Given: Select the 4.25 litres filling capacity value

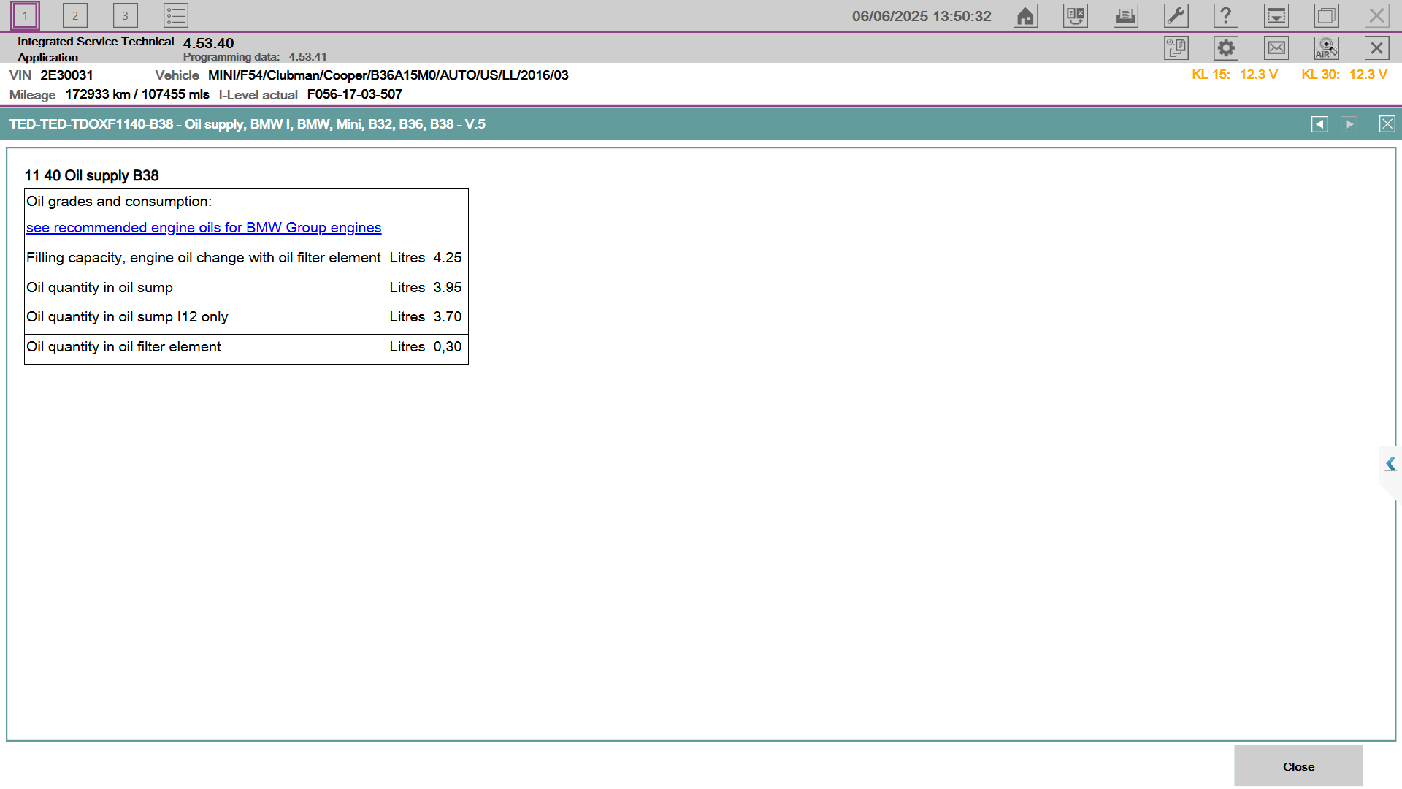Looking at the screenshot, I should click(448, 258).
